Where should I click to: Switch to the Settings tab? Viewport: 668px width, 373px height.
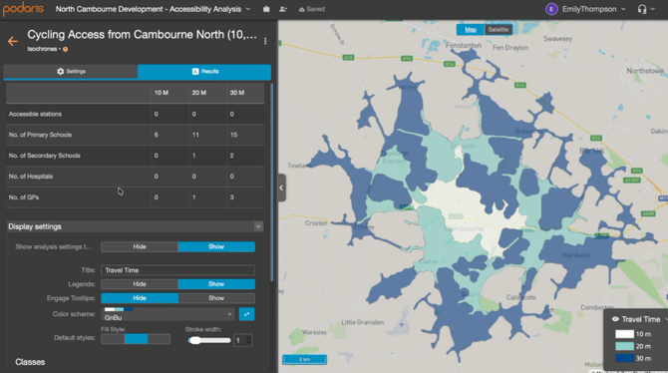pos(71,71)
